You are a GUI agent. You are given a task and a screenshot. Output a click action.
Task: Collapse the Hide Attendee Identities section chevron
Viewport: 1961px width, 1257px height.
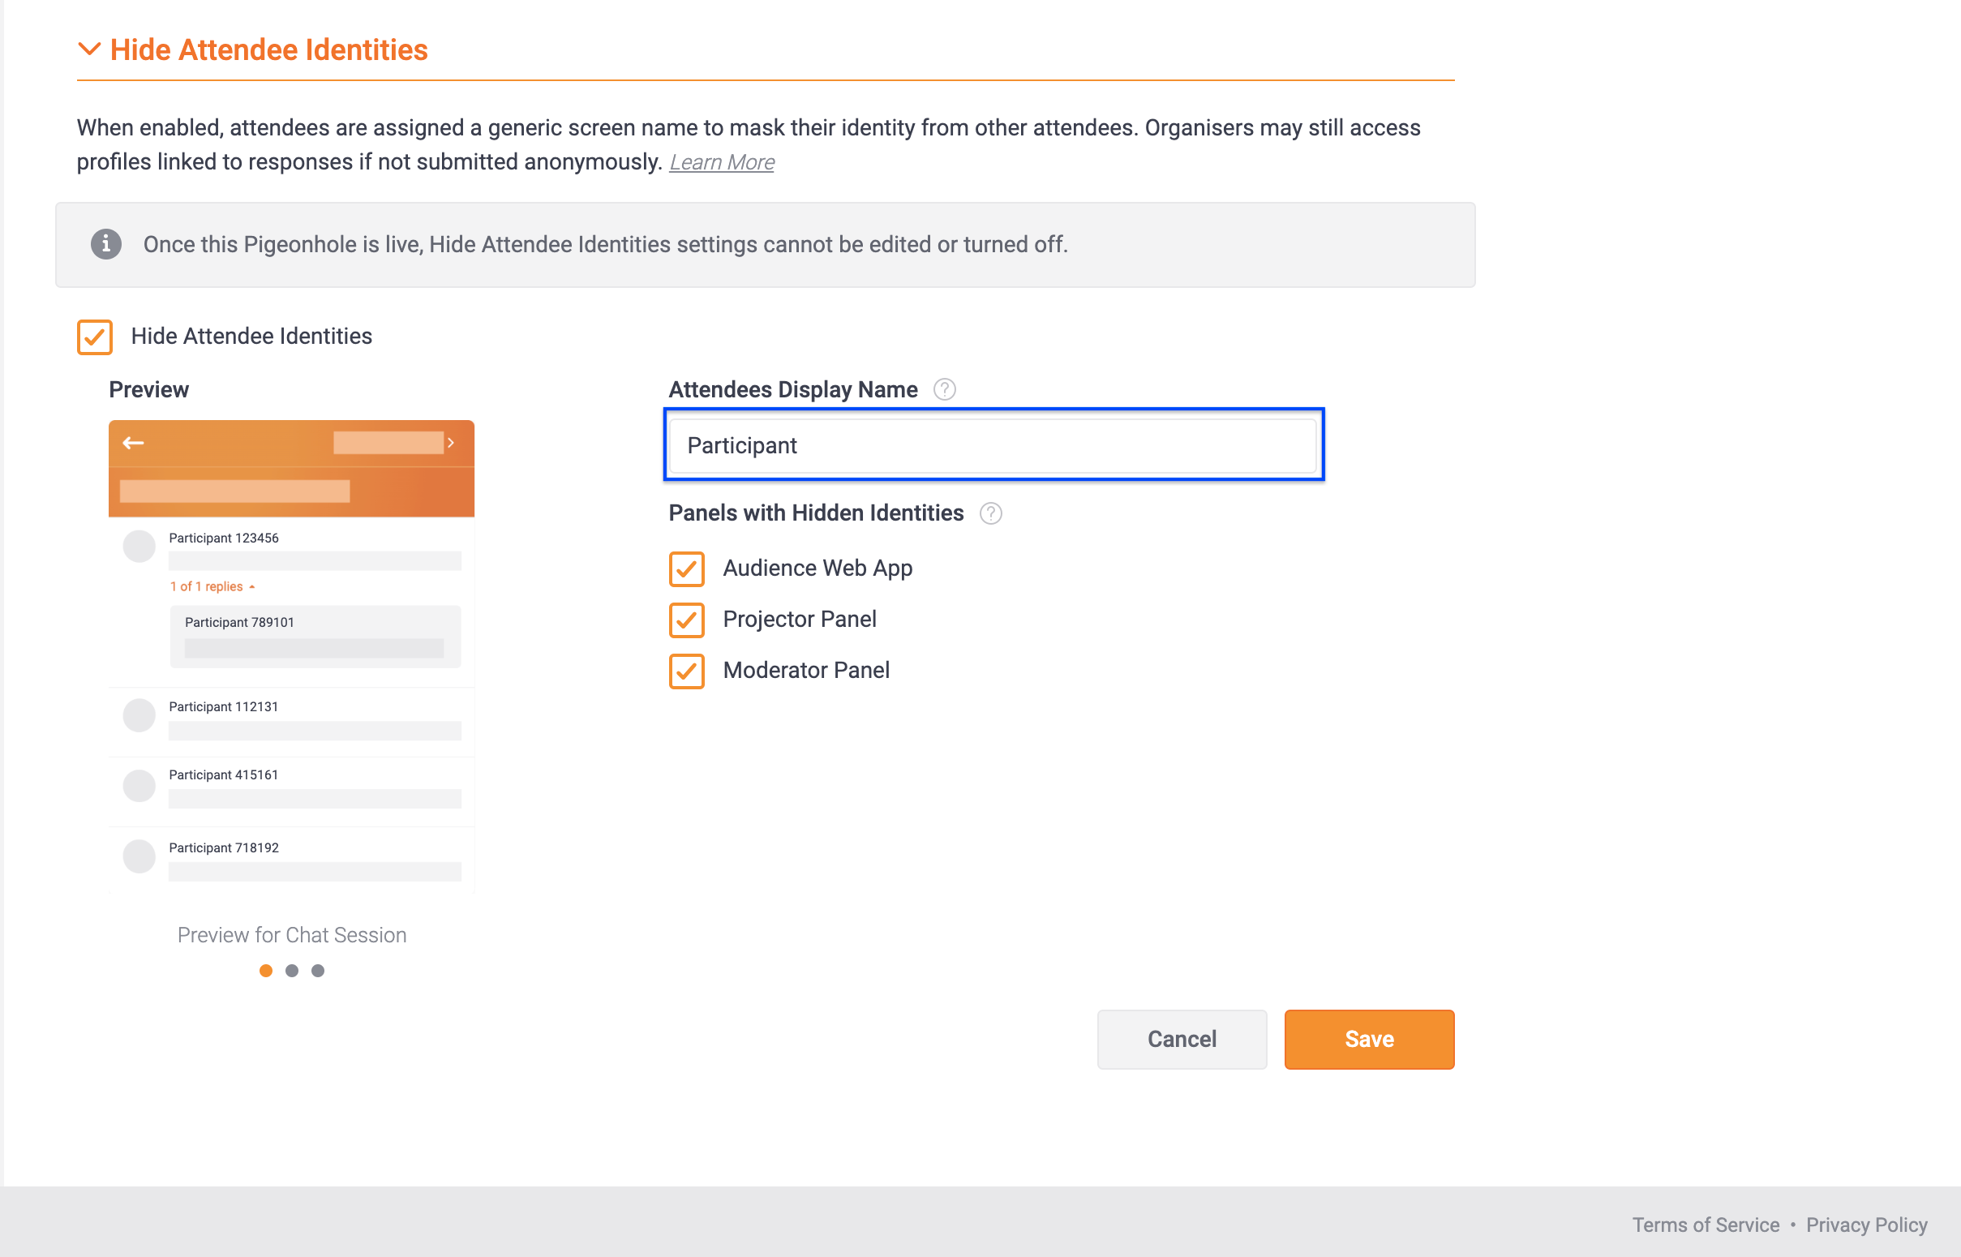89,49
